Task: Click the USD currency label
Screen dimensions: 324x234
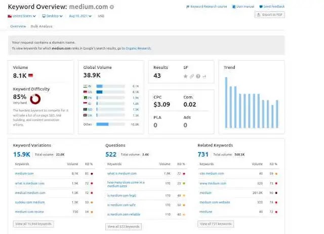Action: coord(101,16)
